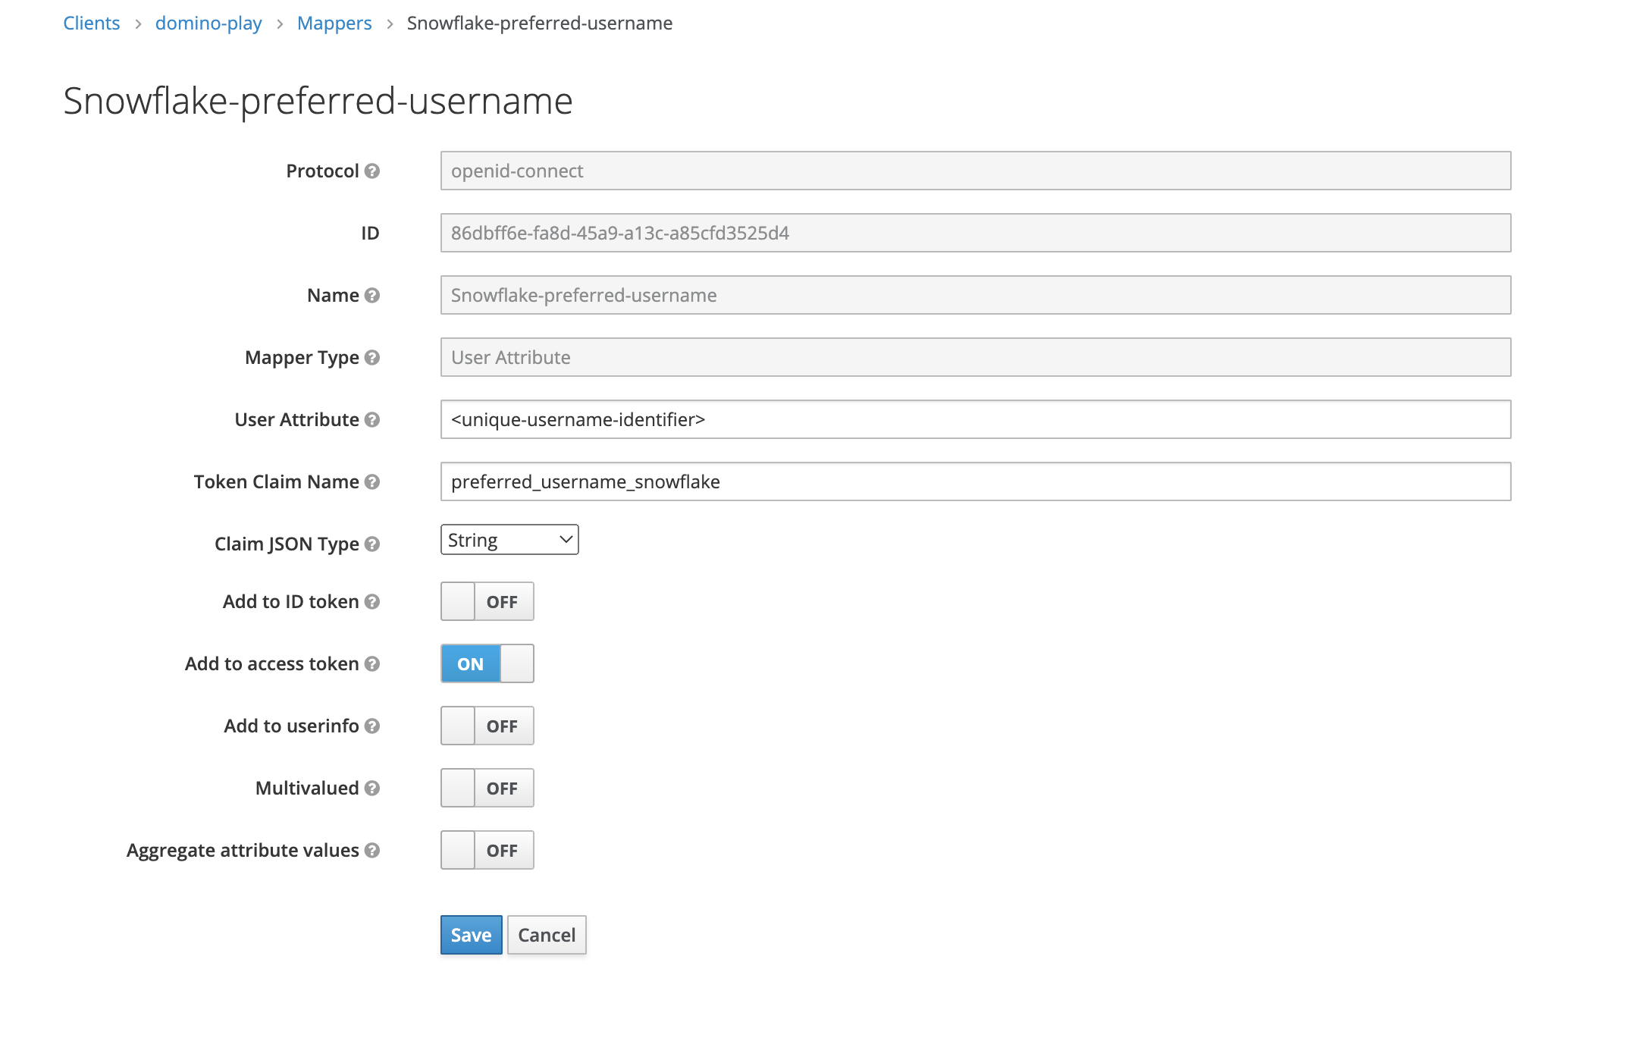This screenshot has height=1063, width=1633.
Task: Save the mapper configuration
Action: point(471,935)
